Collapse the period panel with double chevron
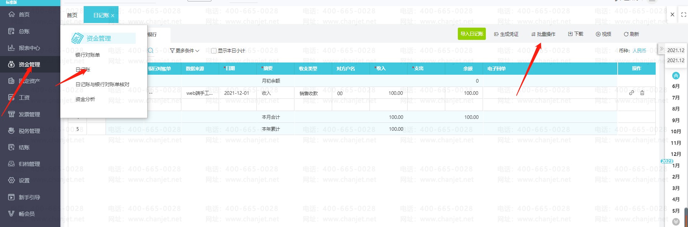The height and width of the screenshot is (227, 688). (661, 49)
